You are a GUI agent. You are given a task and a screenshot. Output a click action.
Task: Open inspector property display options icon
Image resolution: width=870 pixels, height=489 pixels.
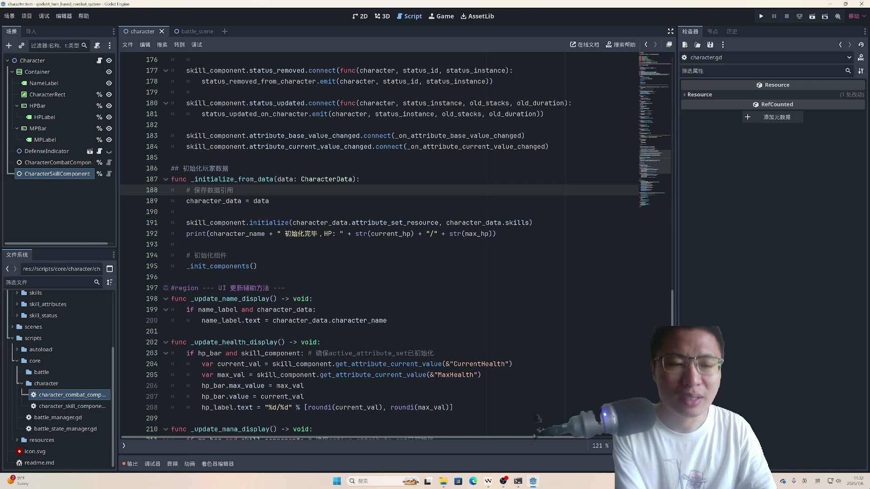[x=861, y=71]
